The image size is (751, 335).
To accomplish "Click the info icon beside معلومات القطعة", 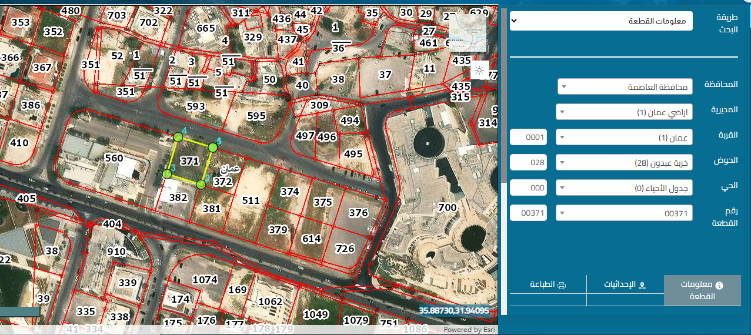I will 719,285.
